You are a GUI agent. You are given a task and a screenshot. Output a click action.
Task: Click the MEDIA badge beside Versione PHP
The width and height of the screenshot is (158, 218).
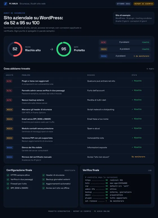[9, 138]
